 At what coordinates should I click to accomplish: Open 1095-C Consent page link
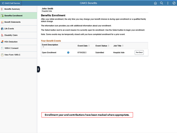coord(19,48)
